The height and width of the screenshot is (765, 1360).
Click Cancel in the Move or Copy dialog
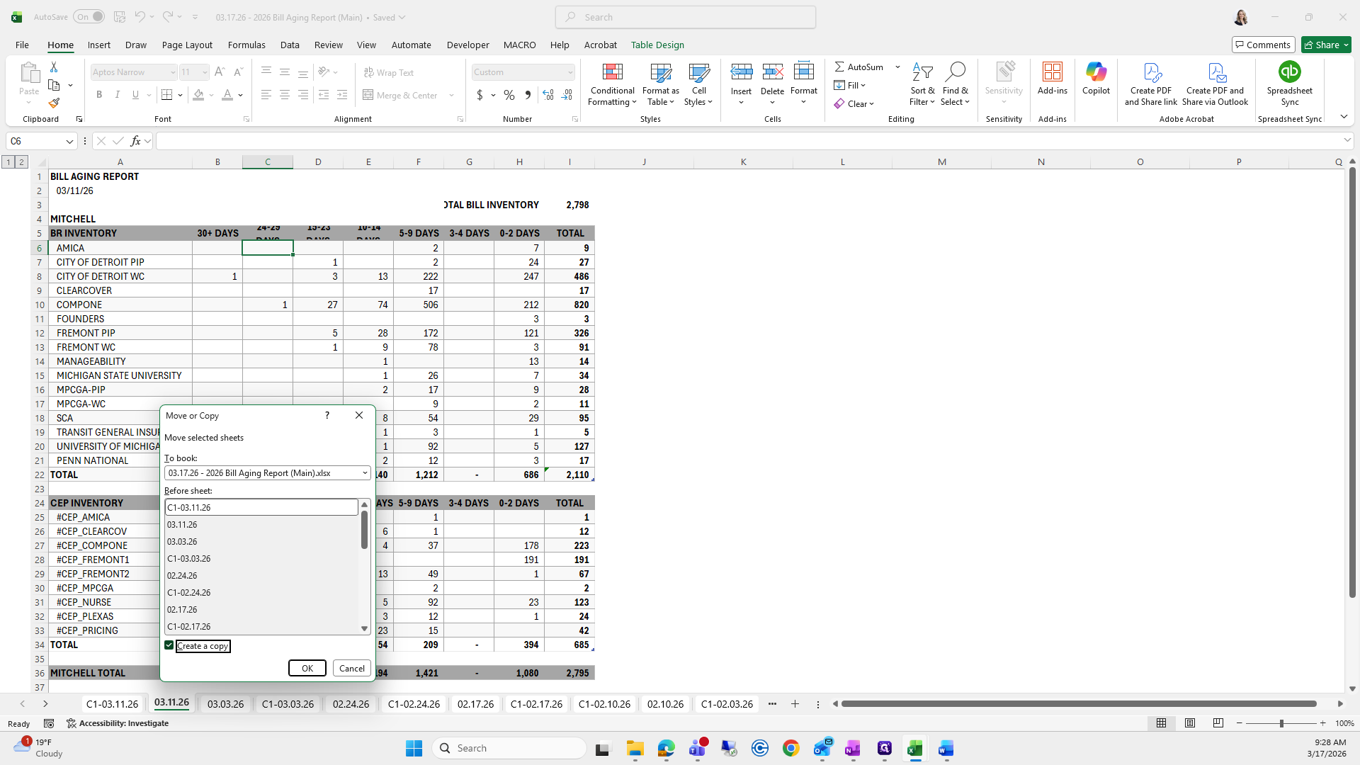351,668
